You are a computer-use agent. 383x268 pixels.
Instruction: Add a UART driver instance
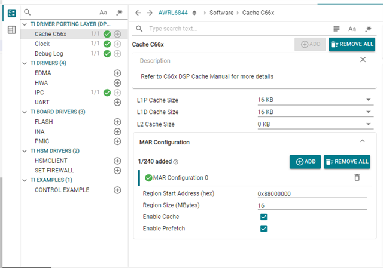point(117,102)
